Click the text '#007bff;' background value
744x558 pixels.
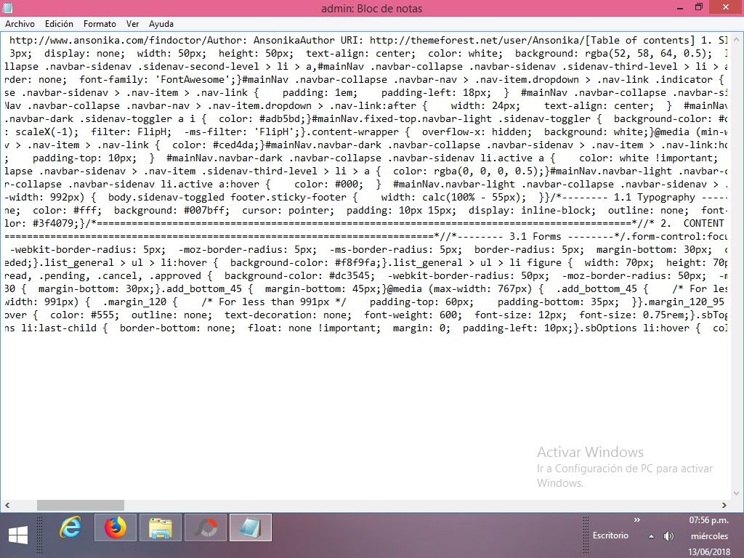206,211
